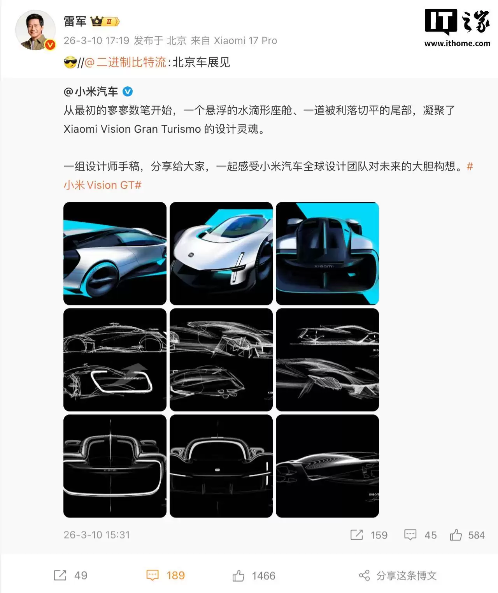Open the @二进制比特流 mention link
Screen dimensions: 498x593
[125, 62]
